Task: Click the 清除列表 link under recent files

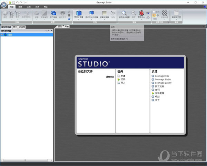Action: tap(110, 77)
